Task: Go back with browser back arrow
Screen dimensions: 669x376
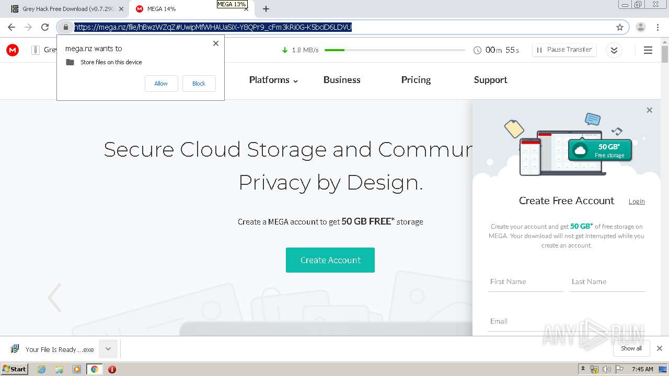Action: (11, 27)
